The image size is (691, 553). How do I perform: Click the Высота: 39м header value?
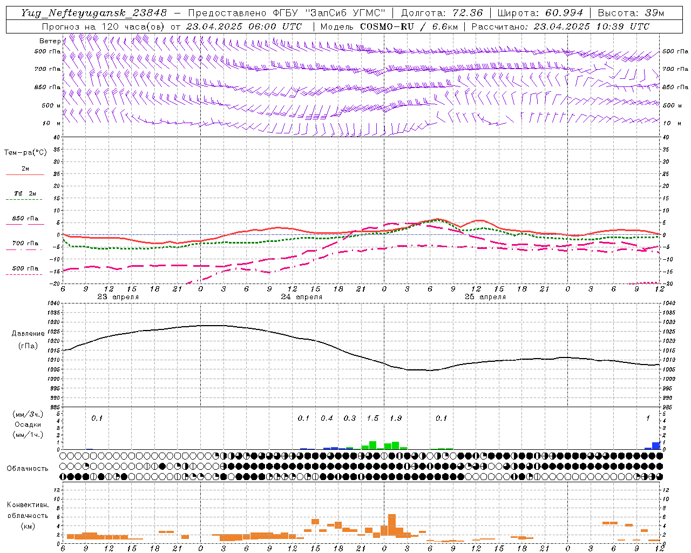pyautogui.click(x=631, y=13)
